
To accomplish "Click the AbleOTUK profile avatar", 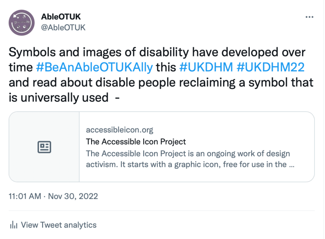I will (22, 23).
